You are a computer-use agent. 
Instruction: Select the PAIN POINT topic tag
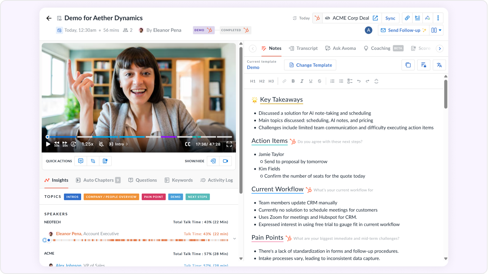click(x=154, y=197)
